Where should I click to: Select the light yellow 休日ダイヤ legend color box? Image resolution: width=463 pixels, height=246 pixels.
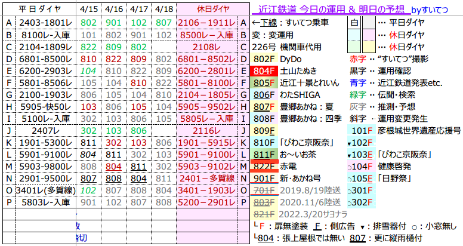369,47
